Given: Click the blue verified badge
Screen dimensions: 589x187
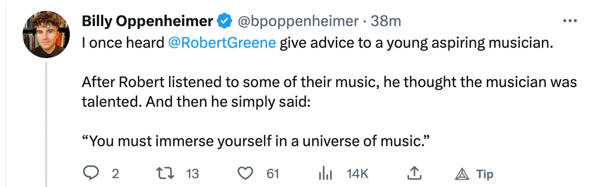Looking at the screenshot, I should [x=224, y=21].
